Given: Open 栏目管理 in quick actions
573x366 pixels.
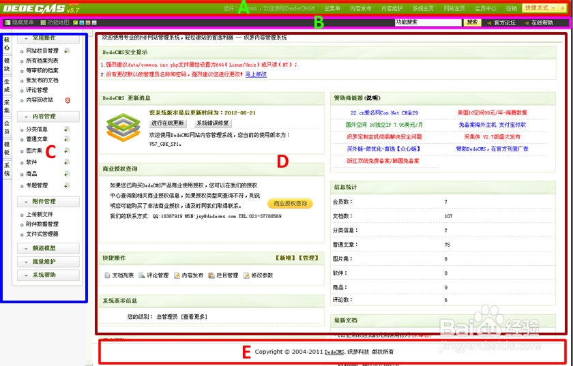Looking at the screenshot, I should tap(211, 275).
